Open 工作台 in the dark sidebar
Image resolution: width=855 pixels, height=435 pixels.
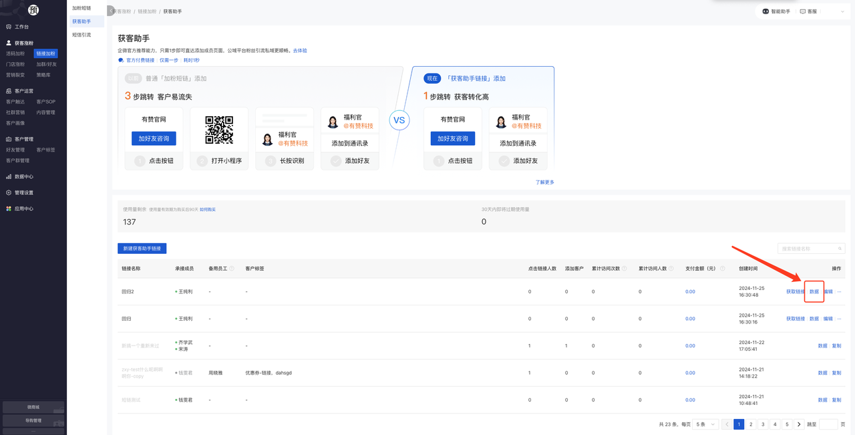click(x=18, y=27)
